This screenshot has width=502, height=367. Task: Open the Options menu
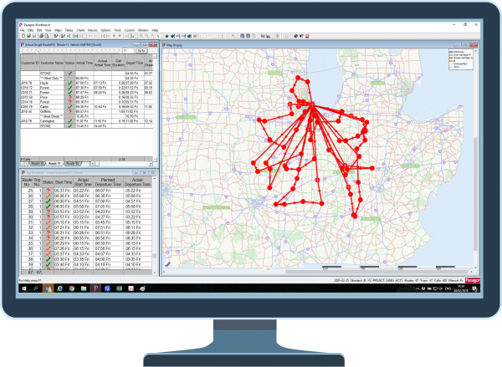pos(105,30)
